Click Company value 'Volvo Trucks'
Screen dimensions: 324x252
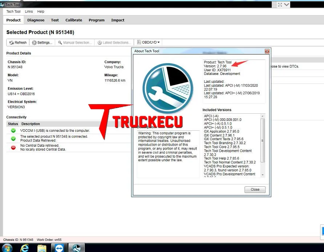pyautogui.click(x=114, y=67)
